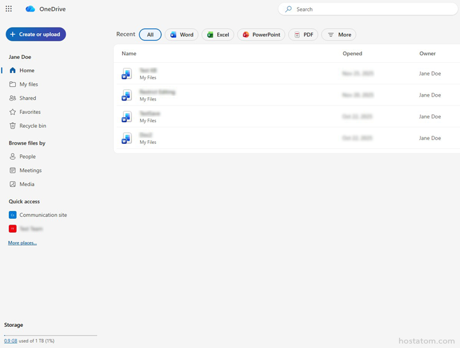Sort by the Owner column header
The height and width of the screenshot is (348, 460).
pos(427,54)
